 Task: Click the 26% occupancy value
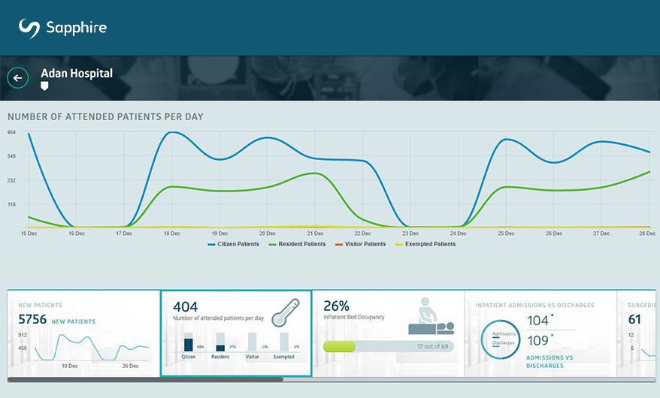(x=336, y=306)
